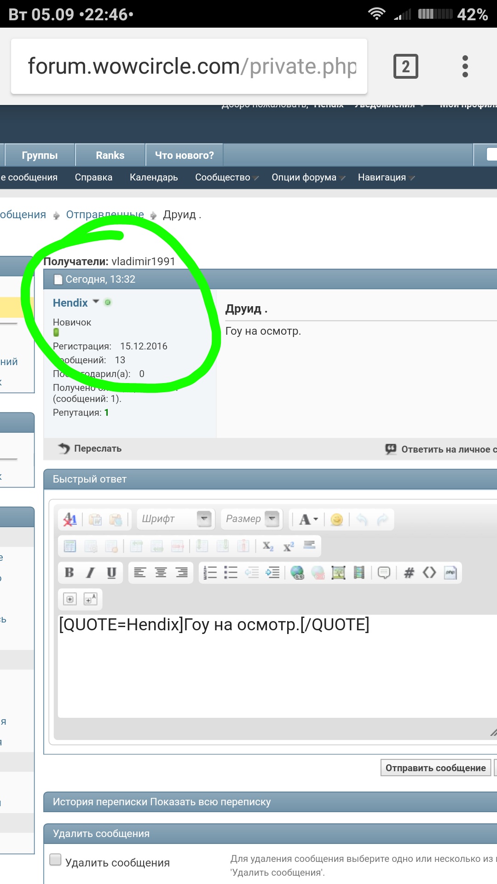Center-align text in the reply editor

(x=161, y=572)
